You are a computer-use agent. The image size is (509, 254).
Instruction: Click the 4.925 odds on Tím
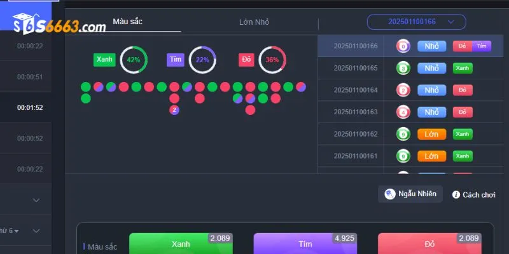tap(344, 238)
